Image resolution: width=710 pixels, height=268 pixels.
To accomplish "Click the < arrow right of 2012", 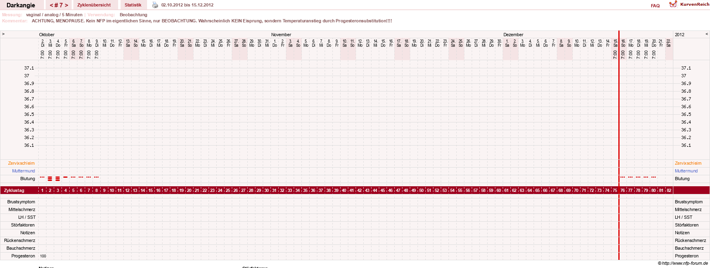I will pos(707,34).
